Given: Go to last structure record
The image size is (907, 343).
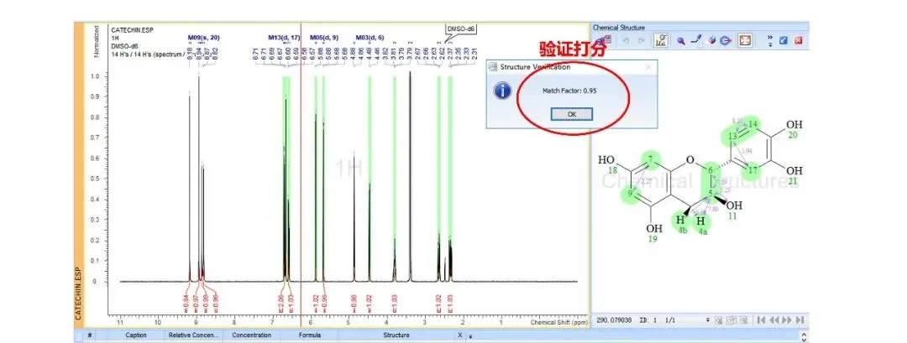Looking at the screenshot, I should click(800, 320).
